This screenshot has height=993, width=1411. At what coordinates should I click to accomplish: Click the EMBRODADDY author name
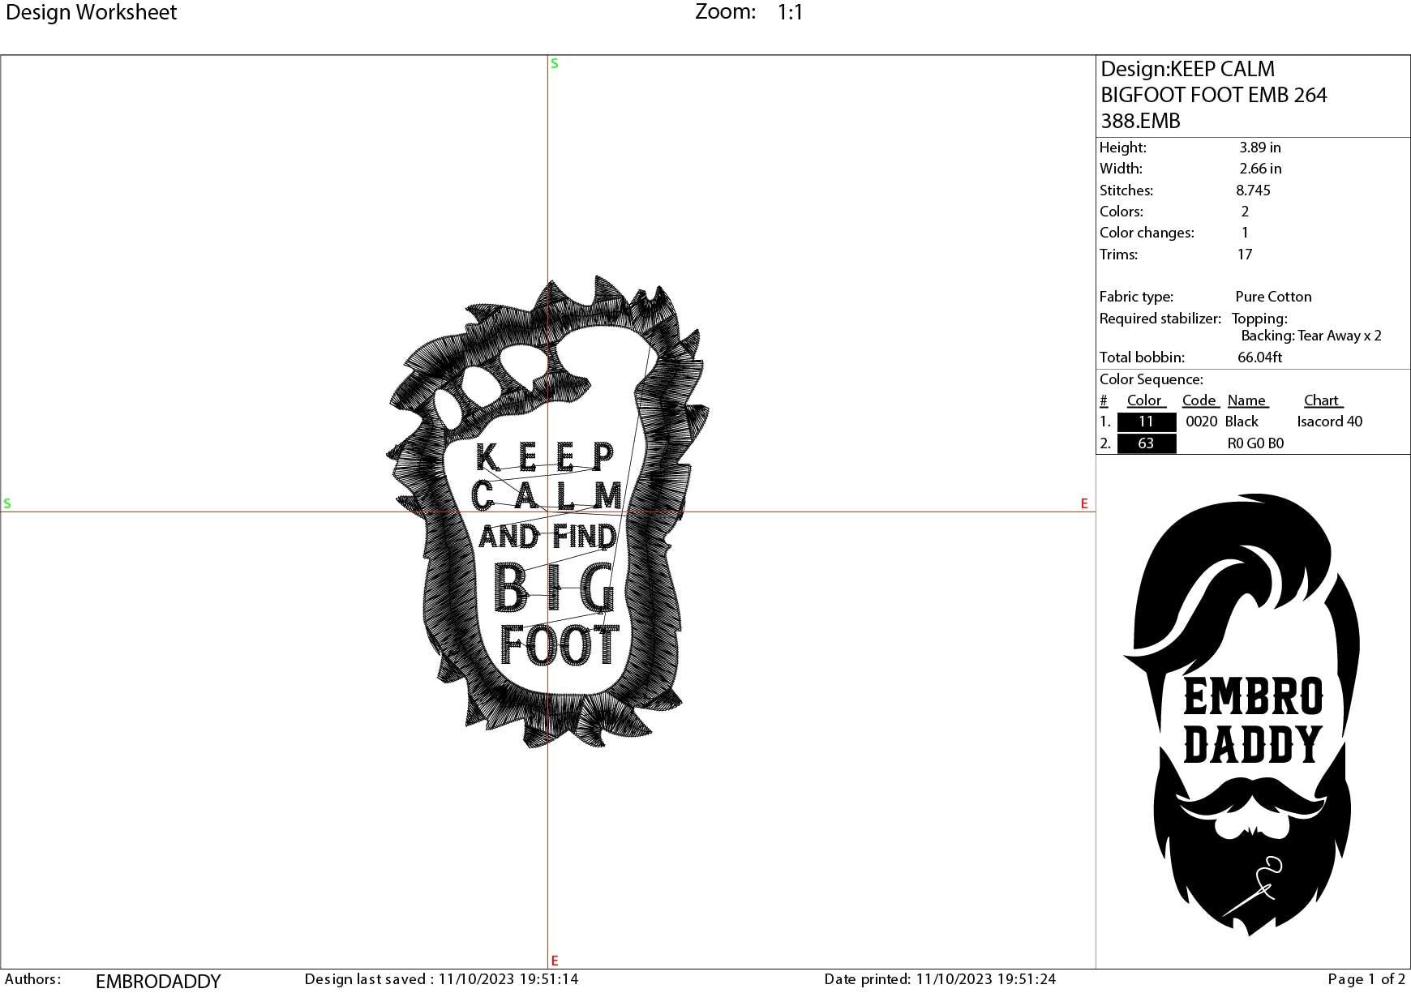(158, 978)
